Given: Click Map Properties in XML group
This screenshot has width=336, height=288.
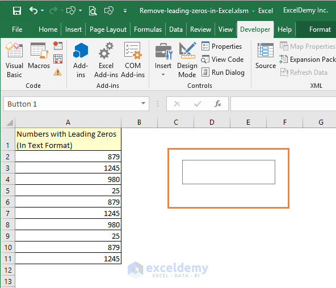Looking at the screenshot, I should pos(307,46).
